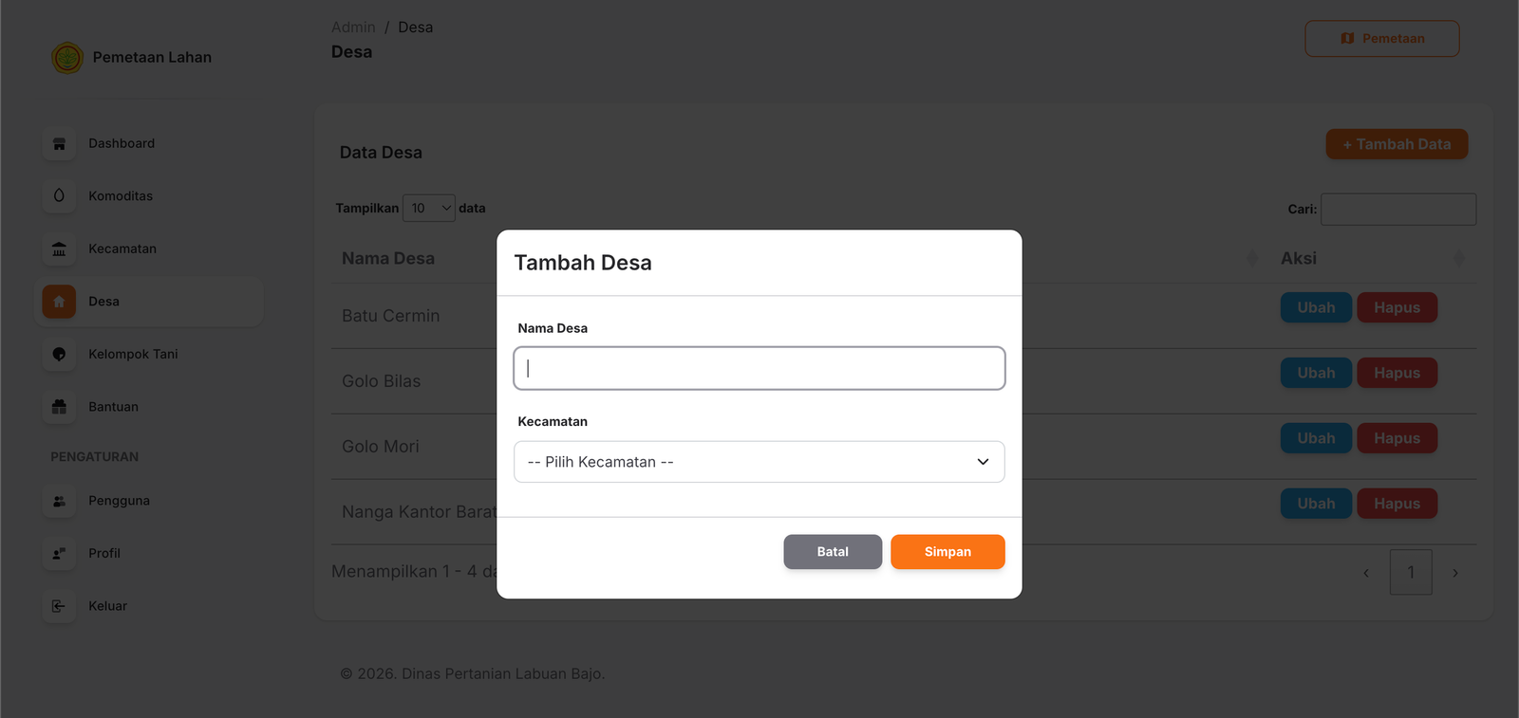Click the Kecamatan building icon
This screenshot has width=1519, height=718.
click(59, 249)
